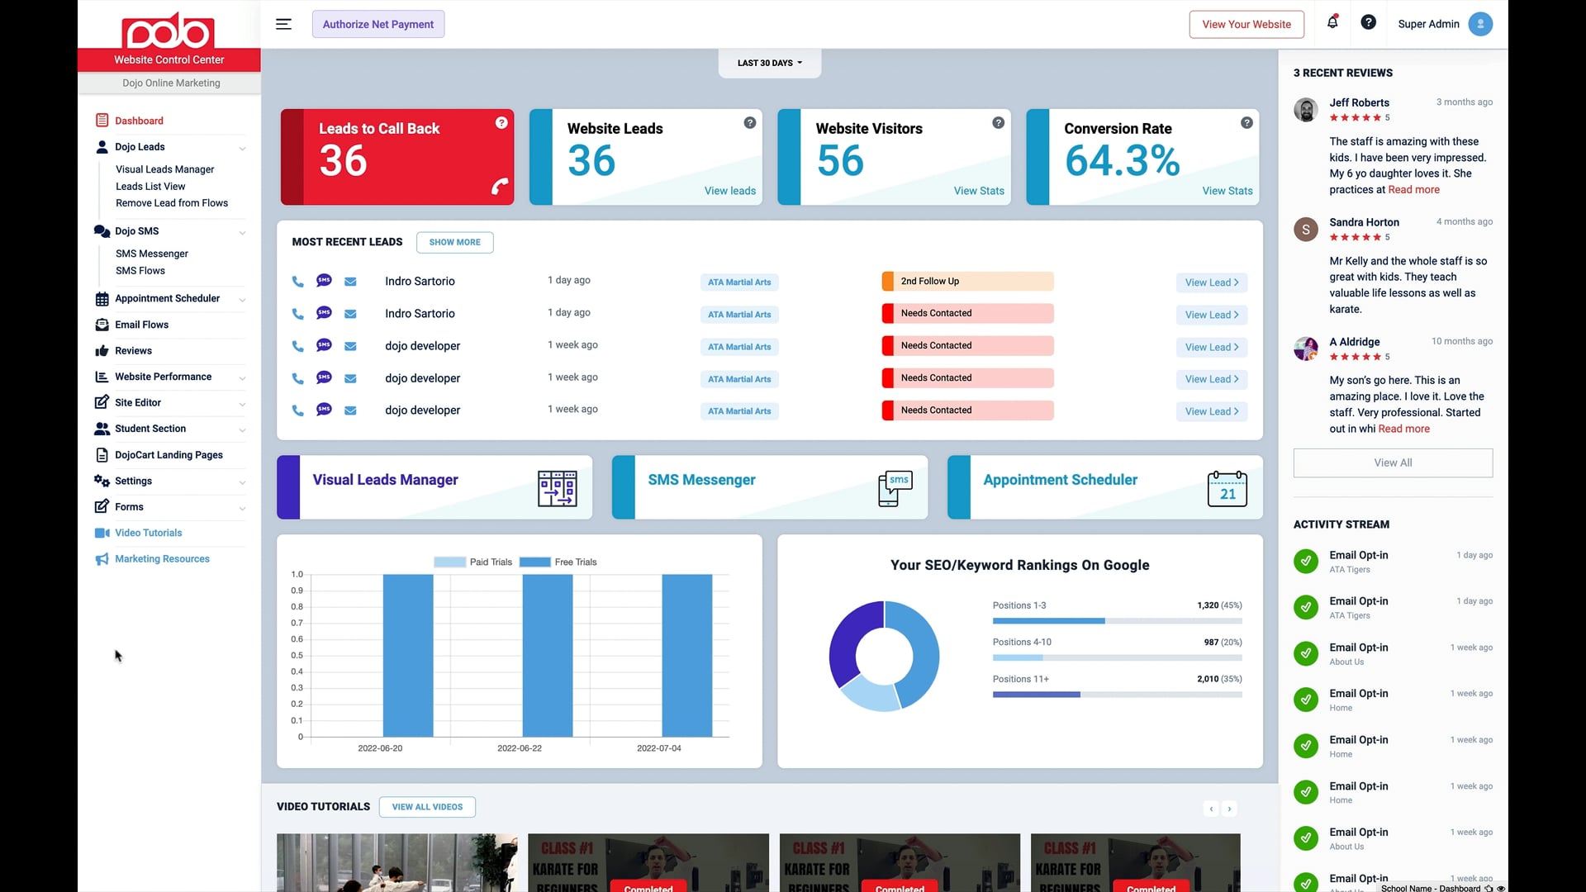Click help icon on Website Leads card
Image resolution: width=1586 pixels, height=892 pixels.
(x=750, y=123)
